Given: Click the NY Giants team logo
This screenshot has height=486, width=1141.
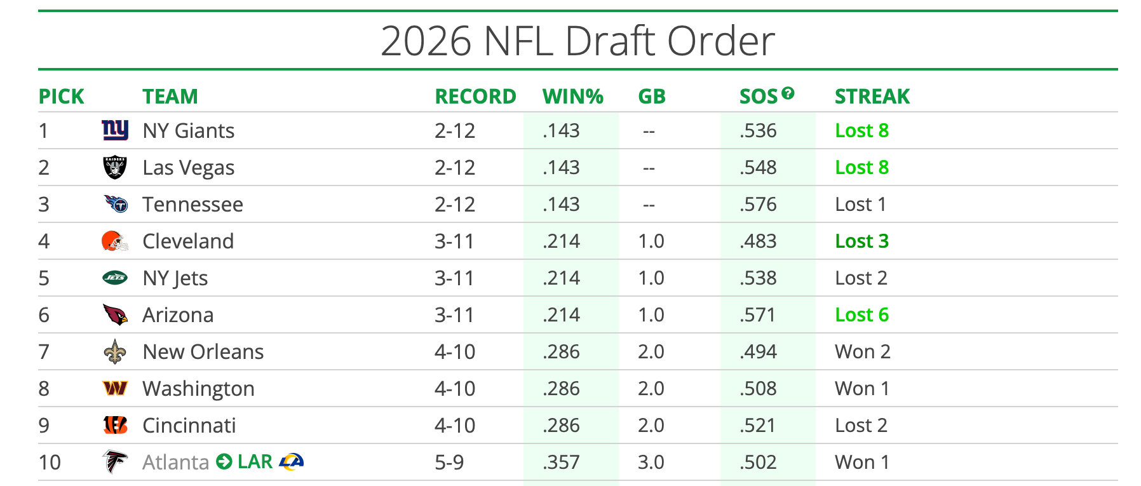Looking at the screenshot, I should [115, 130].
